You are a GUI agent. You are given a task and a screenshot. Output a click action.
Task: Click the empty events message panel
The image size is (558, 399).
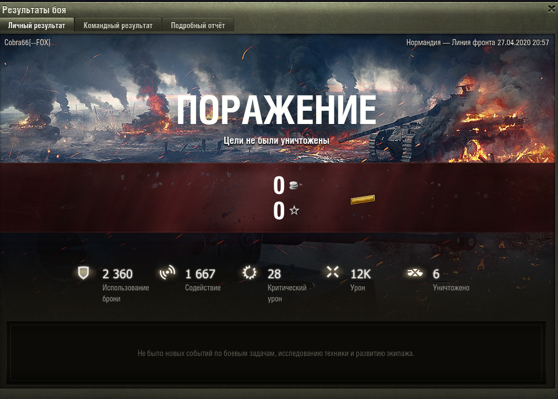pos(276,353)
